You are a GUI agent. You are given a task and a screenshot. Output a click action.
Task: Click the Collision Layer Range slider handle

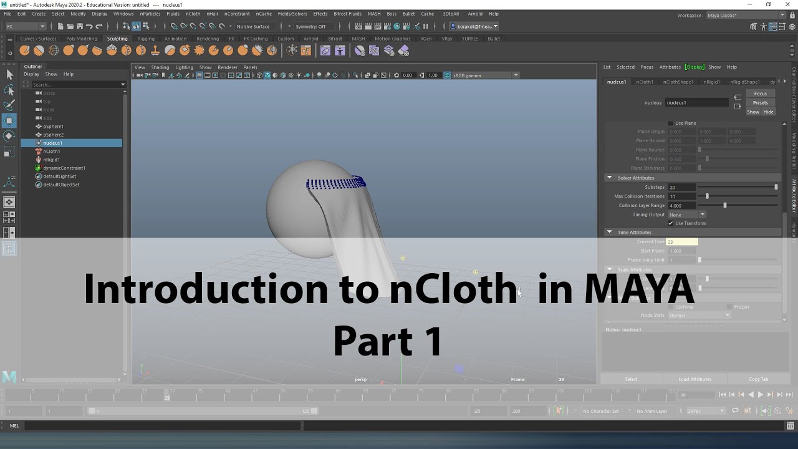tap(724, 205)
